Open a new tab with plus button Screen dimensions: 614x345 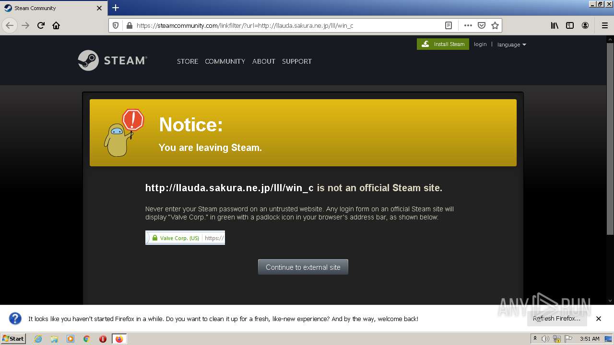point(116,8)
